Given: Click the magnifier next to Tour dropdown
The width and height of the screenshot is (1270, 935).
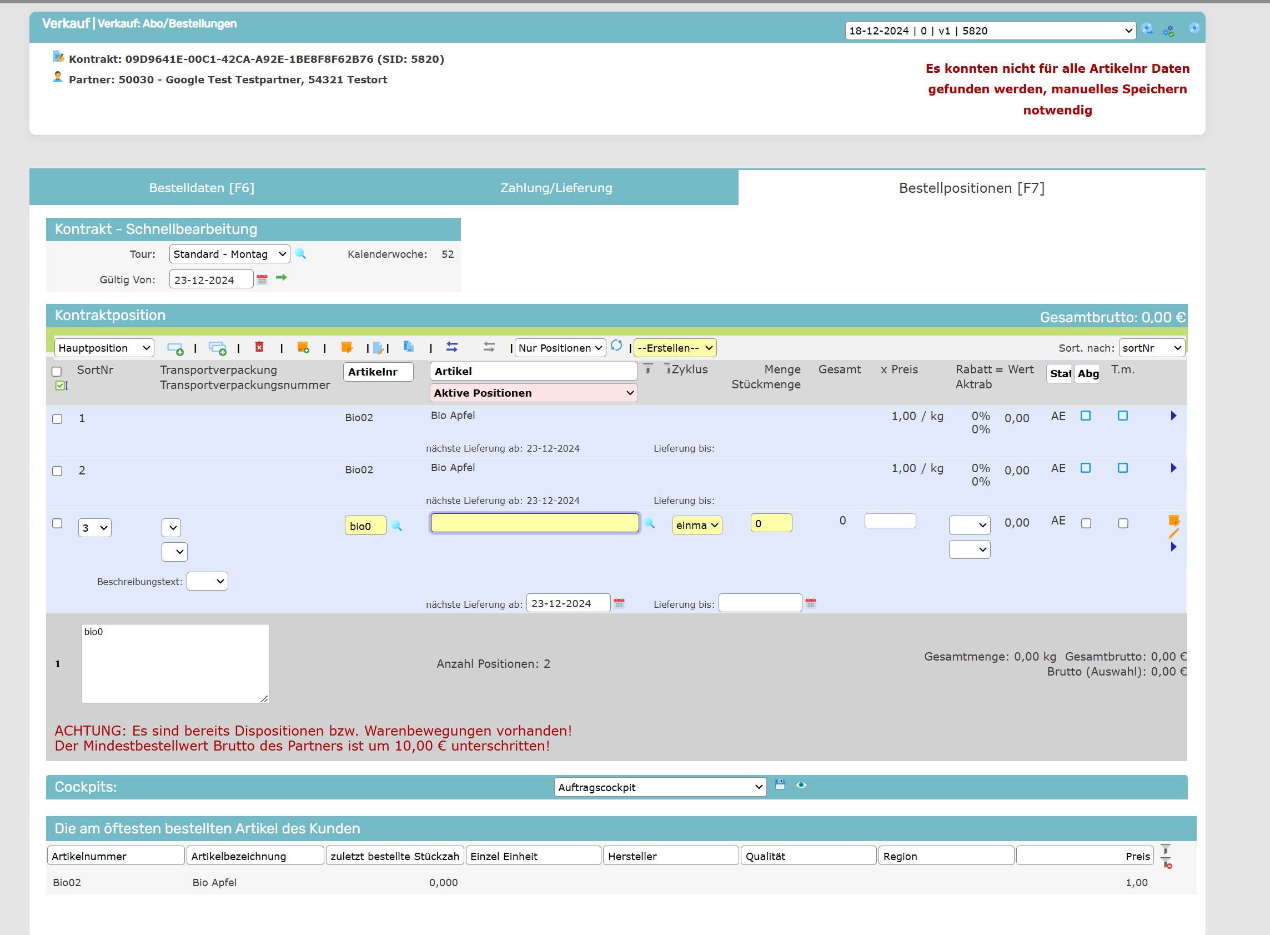Looking at the screenshot, I should [x=300, y=253].
